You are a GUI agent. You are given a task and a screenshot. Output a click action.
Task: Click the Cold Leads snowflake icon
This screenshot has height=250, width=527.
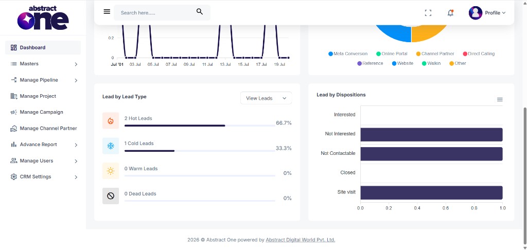click(111, 146)
